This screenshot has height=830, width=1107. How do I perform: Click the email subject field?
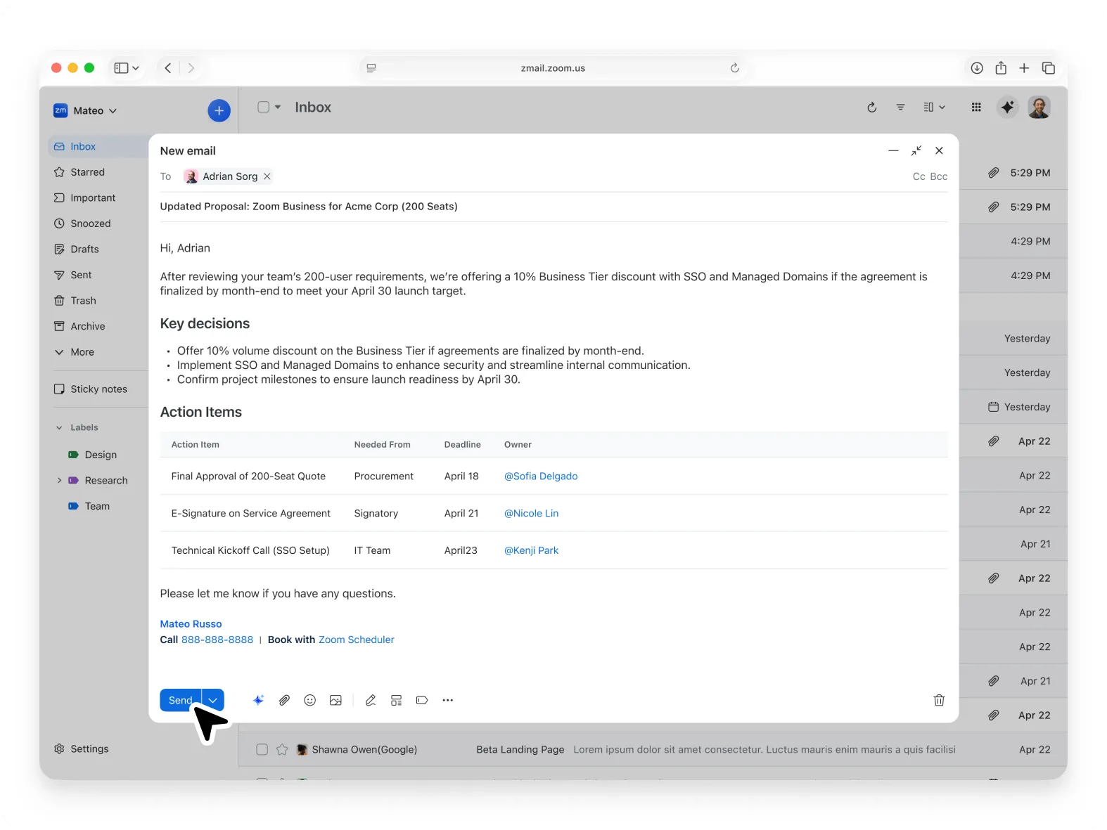(x=553, y=207)
